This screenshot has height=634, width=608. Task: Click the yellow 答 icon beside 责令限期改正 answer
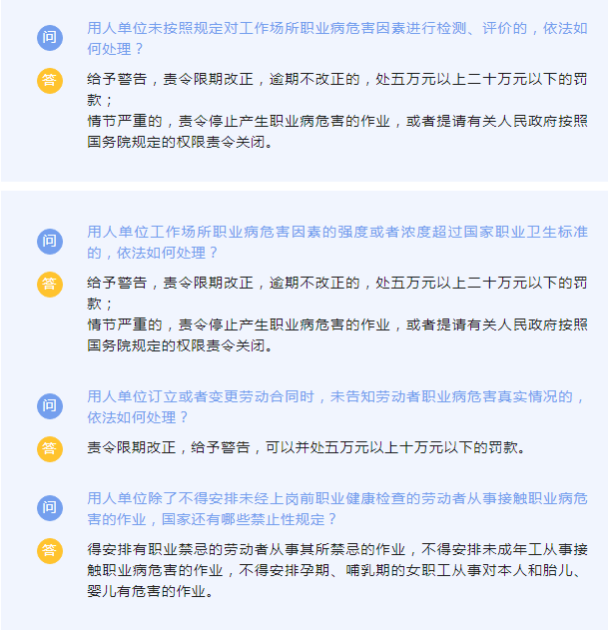pos(50,449)
